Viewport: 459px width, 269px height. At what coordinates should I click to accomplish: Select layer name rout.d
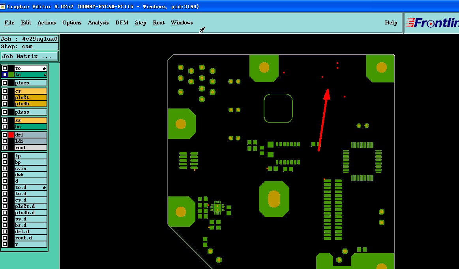31,238
